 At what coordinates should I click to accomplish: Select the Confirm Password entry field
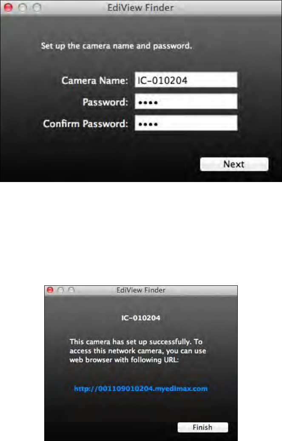coord(186,123)
